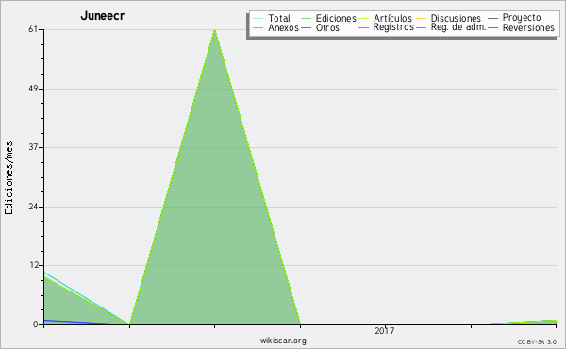This screenshot has width=566, height=349.
Task: Click the y-axis value 12
Action: click(34, 265)
